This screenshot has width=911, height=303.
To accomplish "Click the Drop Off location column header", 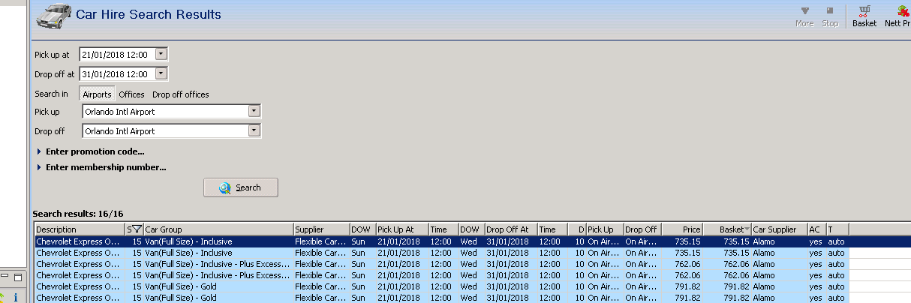I will click(642, 229).
